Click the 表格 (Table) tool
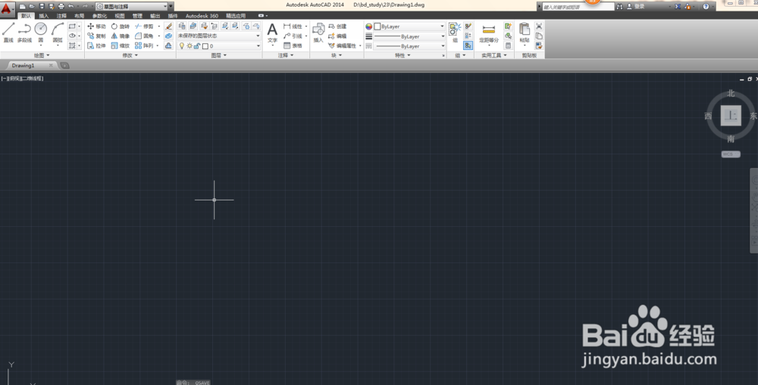Viewport: 758px width, 385px height. tap(293, 45)
